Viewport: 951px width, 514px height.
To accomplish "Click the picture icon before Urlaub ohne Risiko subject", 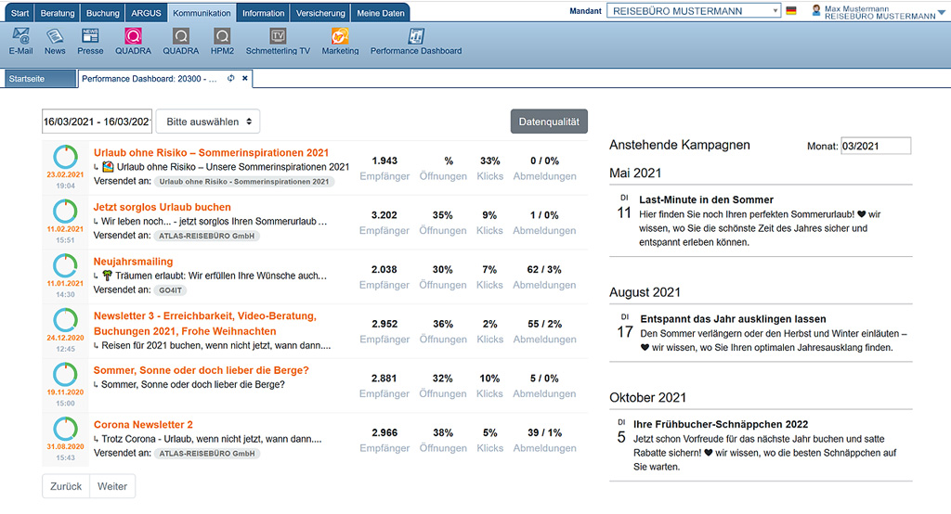I will 108,167.
